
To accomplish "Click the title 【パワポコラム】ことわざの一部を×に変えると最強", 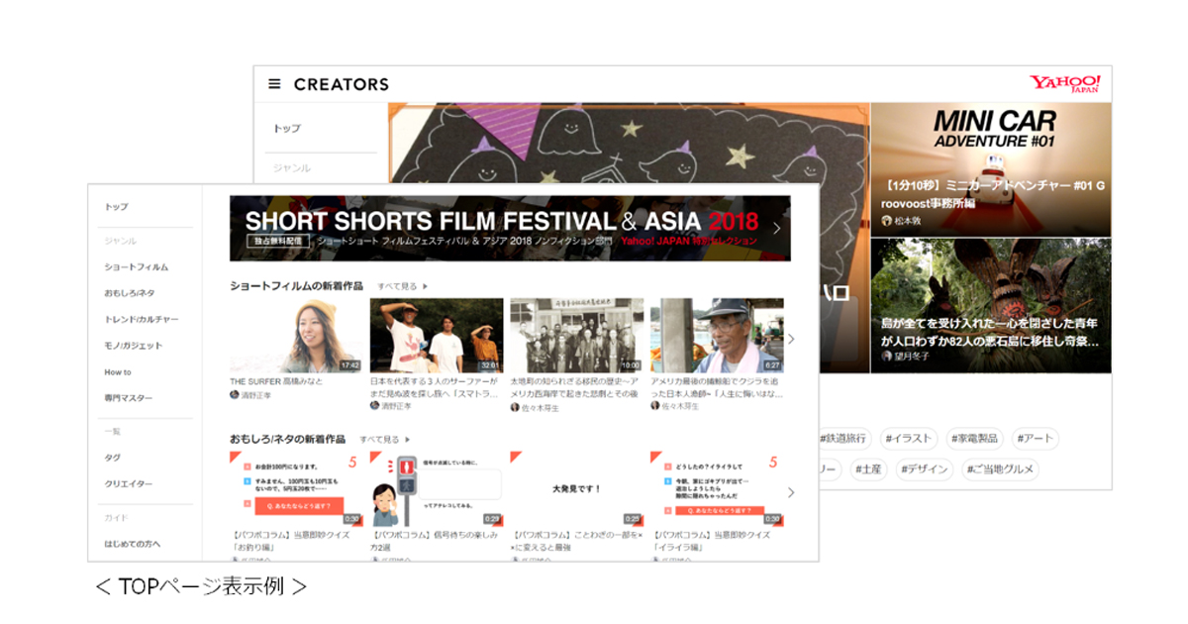I will pyautogui.click(x=576, y=540).
